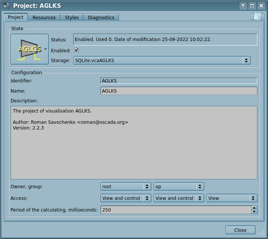Viewport: 268px width, 239px height.
Task: Open the group op dropdown
Action: pos(179,187)
